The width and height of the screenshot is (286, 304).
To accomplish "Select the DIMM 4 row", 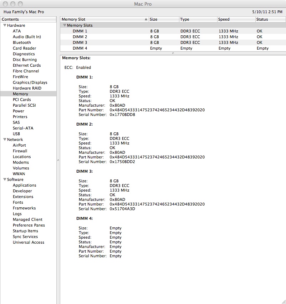I will (173, 48).
